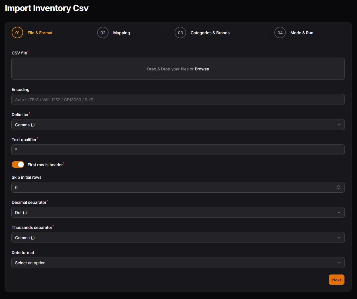Open the Delimiter dropdown
Screen dimensions: 357x299
pyautogui.click(x=178, y=125)
